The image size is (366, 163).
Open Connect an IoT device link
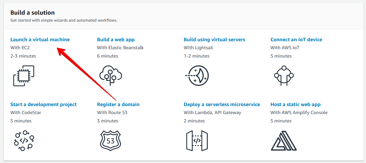tap(296, 40)
